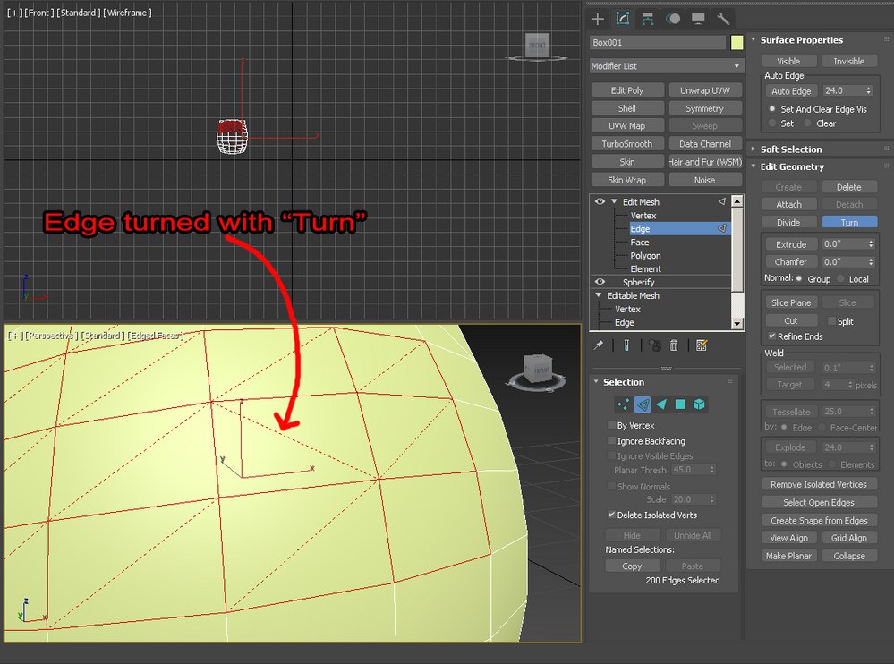Open Edged Faces shading viewport menu
Viewport: 894px width, 664px height.
[155, 336]
